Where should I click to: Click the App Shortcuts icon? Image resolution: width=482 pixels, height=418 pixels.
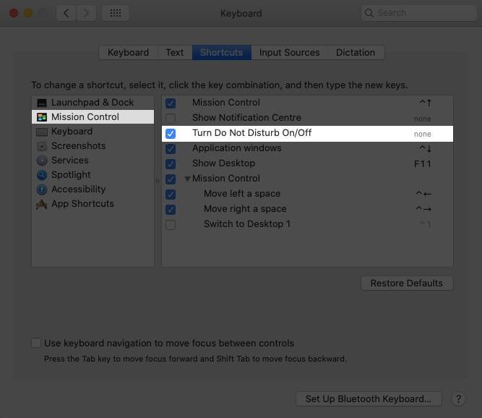[42, 204]
